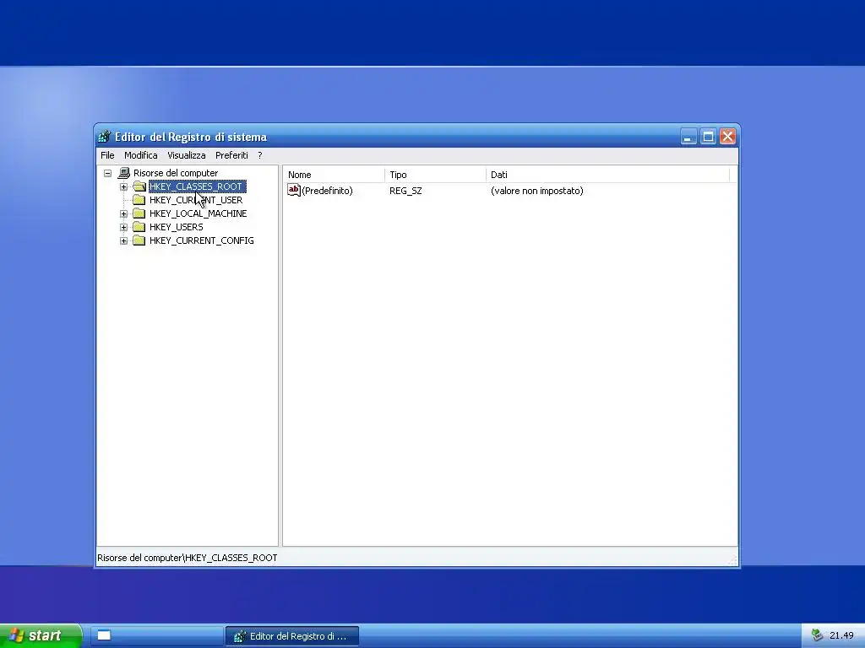Click the Tipo column header
This screenshot has width=865, height=648.
pyautogui.click(x=435, y=175)
